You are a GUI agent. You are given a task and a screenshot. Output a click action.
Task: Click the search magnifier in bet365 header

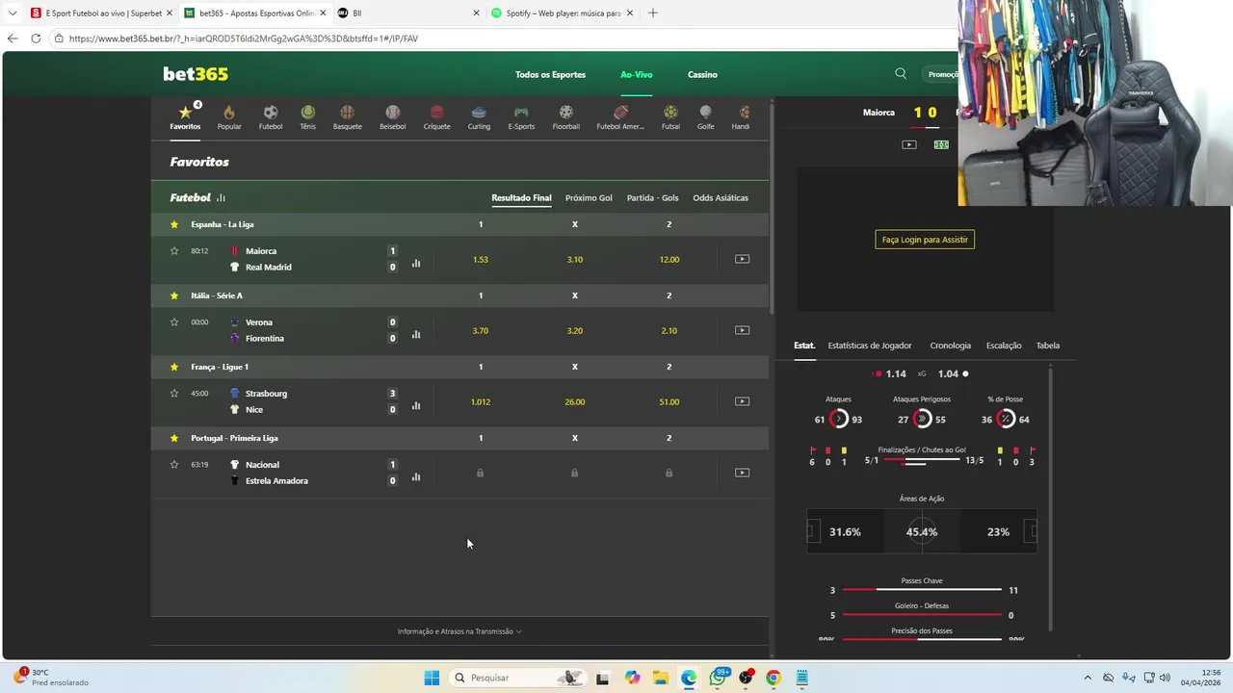click(x=901, y=74)
